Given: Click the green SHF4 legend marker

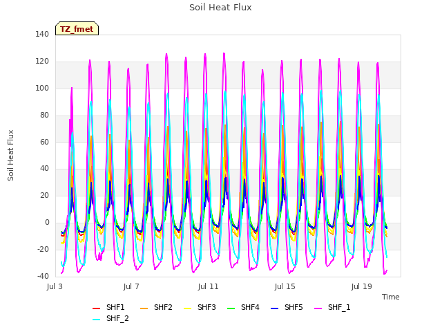Looking at the screenshot, I should pyautogui.click(x=231, y=308).
